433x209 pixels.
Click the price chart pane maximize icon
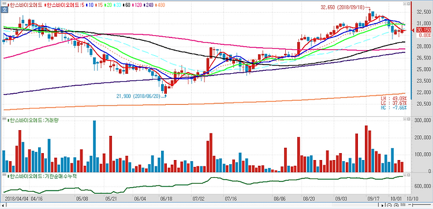pyautogui.click(x=409, y=3)
